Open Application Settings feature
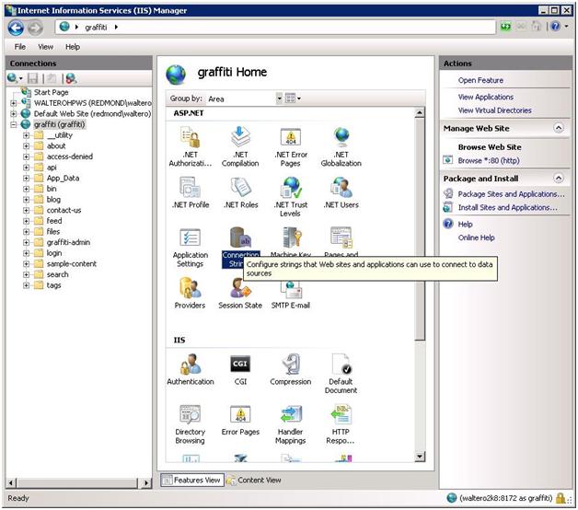This screenshot has height=510, width=578. tap(191, 247)
